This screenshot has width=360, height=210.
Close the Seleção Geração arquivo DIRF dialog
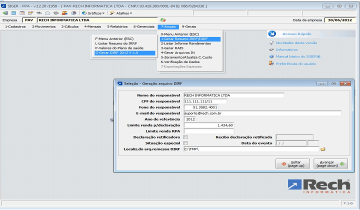pos(345,83)
